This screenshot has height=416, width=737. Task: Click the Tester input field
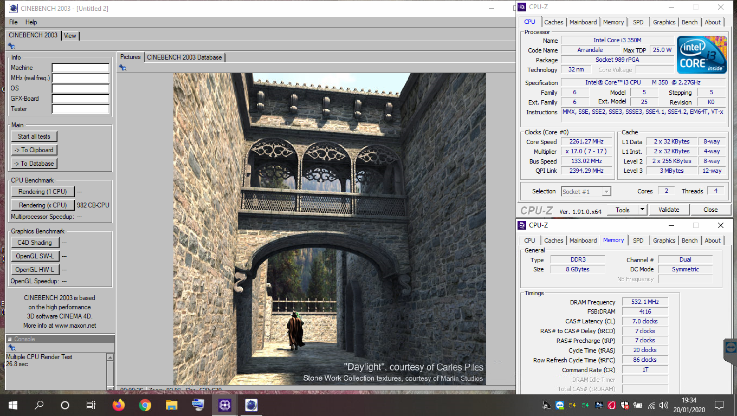(x=81, y=109)
